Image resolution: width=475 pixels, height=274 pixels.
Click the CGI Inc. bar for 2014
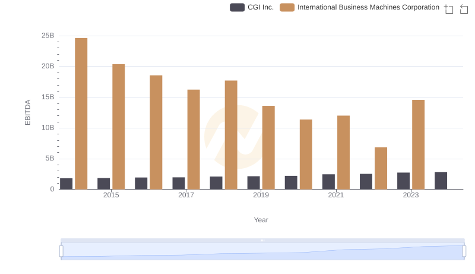66,184
